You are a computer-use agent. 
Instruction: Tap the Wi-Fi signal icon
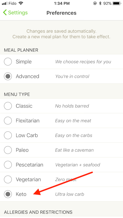click(21, 3)
